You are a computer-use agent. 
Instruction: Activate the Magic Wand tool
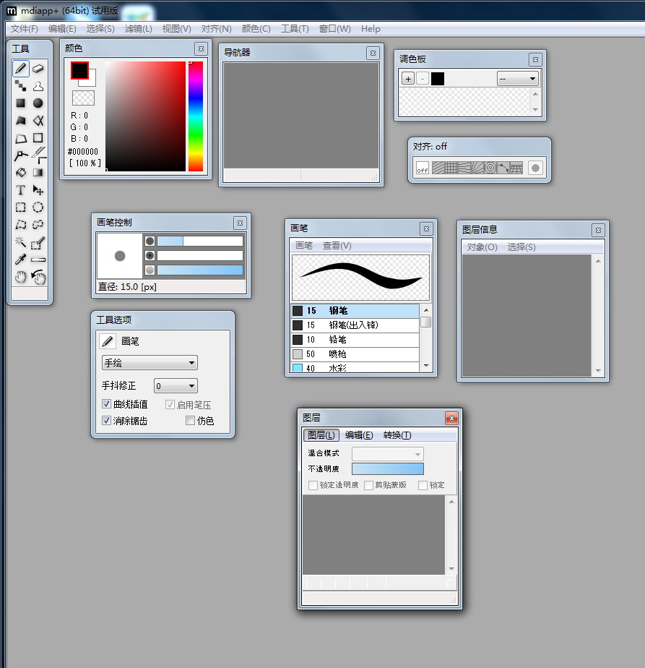pyautogui.click(x=21, y=242)
